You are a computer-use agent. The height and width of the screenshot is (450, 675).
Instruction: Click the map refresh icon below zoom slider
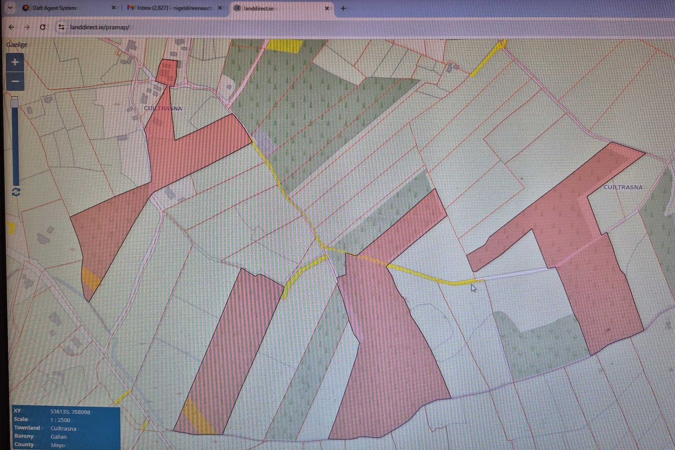(x=16, y=192)
